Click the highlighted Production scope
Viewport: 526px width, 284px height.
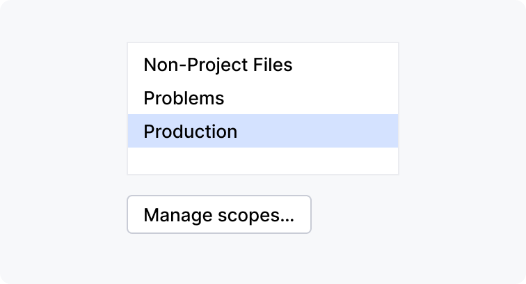tap(262, 131)
